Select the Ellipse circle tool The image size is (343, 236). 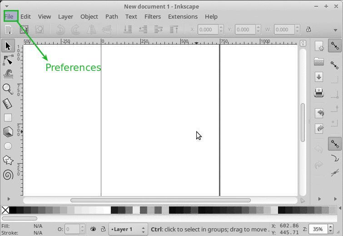[x=8, y=146]
